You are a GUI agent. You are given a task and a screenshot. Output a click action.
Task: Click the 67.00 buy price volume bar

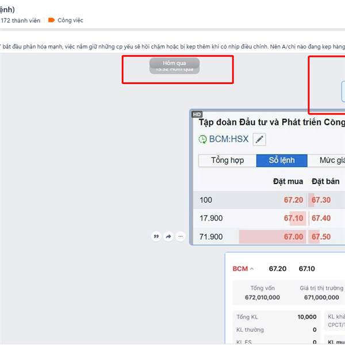(271, 237)
